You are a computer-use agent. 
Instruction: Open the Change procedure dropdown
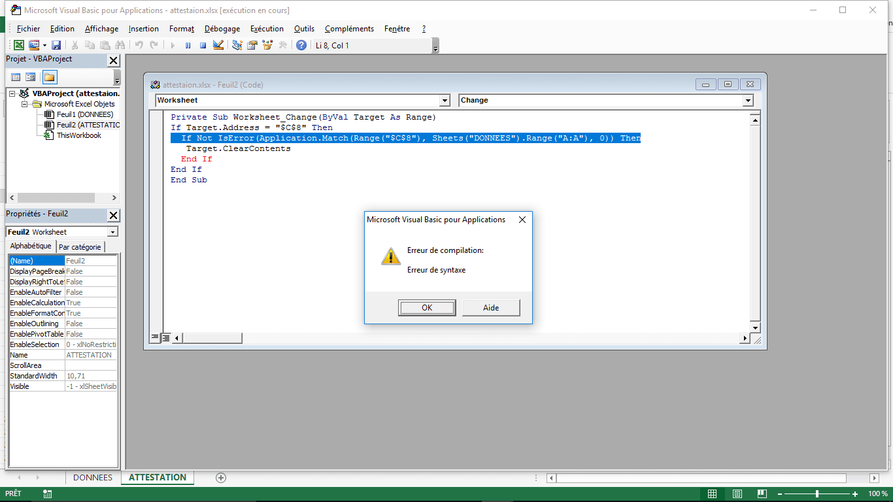pyautogui.click(x=748, y=101)
